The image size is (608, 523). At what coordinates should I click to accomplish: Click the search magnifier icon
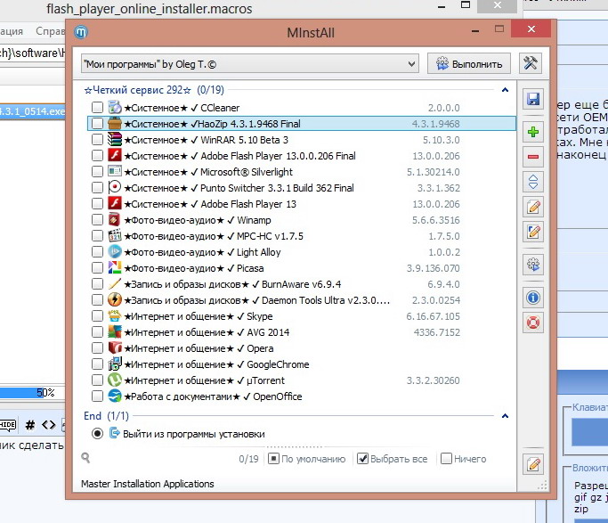click(x=85, y=458)
